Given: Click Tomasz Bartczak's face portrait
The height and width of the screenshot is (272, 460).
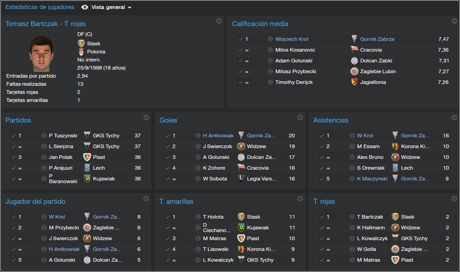Looking at the screenshot, I should pos(41,54).
